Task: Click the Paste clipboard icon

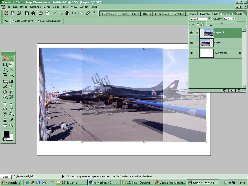Action: (x=68, y=13)
